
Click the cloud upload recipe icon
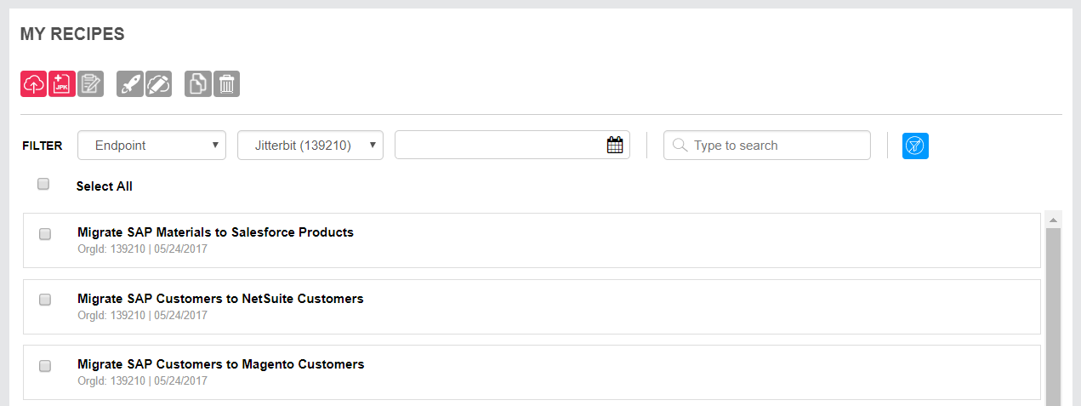point(34,84)
